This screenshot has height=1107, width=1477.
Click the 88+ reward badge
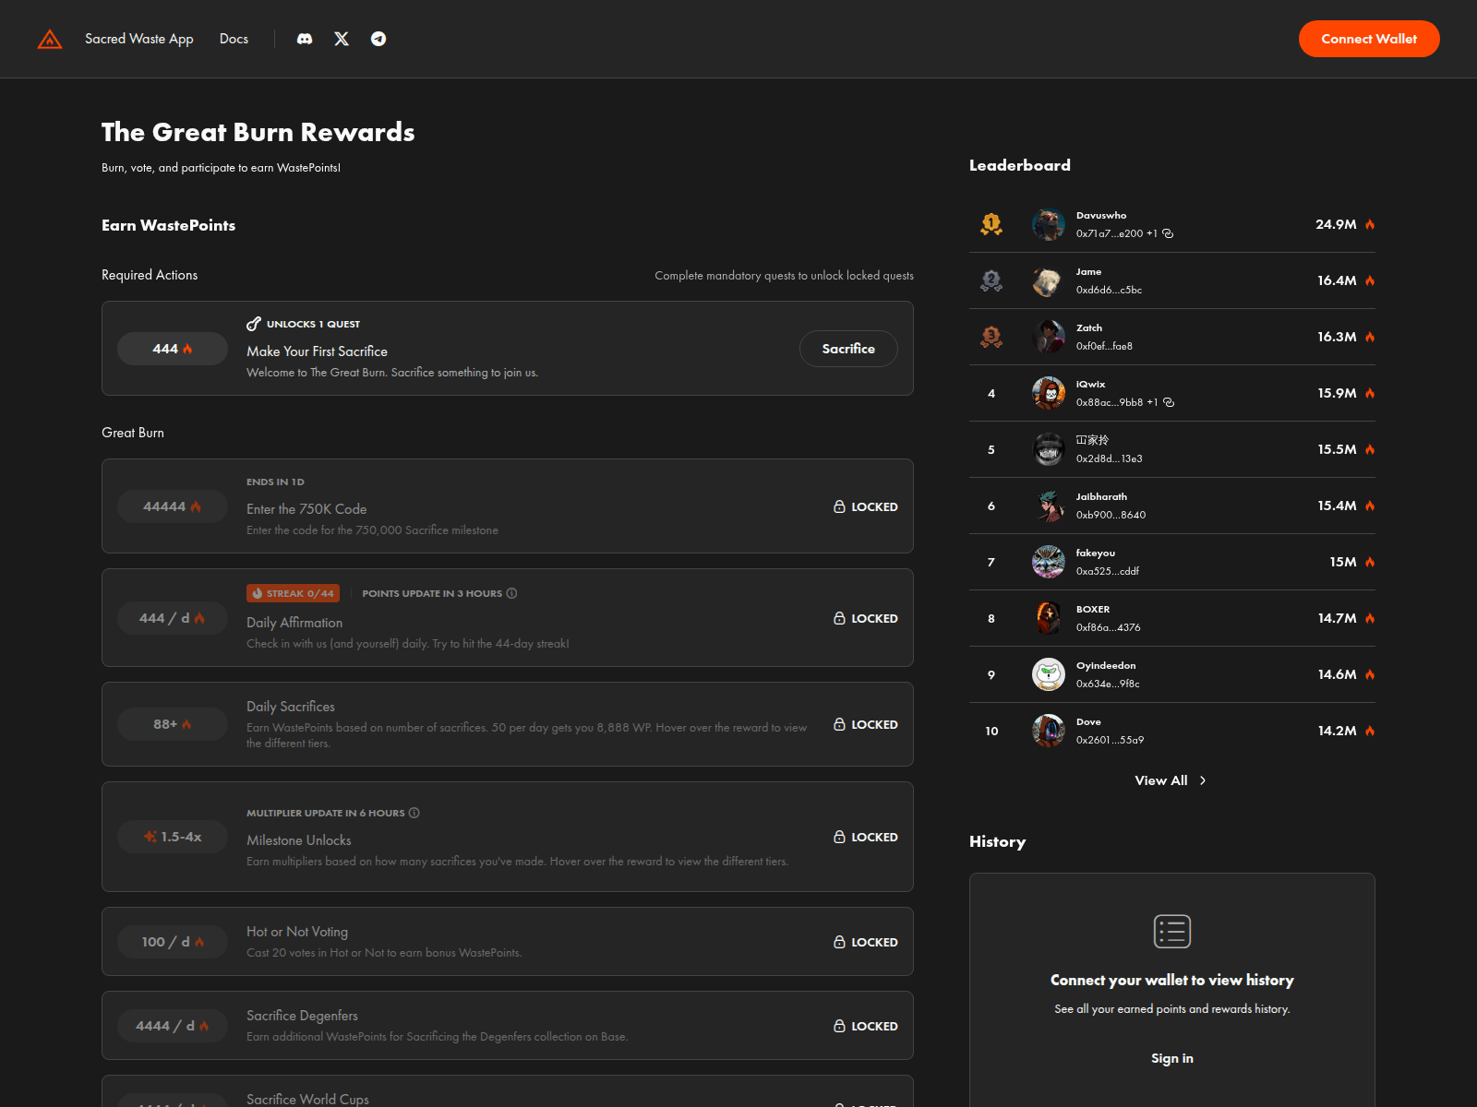pos(173,724)
